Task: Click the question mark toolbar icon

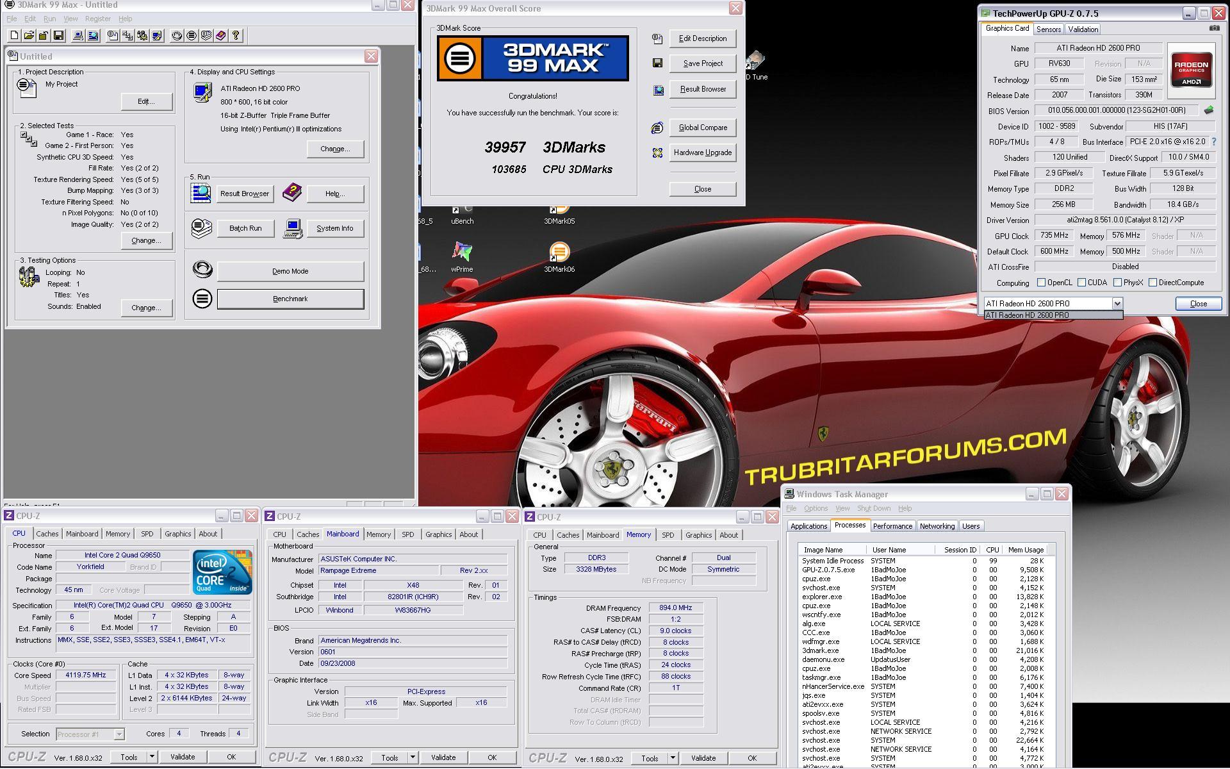Action: tap(236, 36)
